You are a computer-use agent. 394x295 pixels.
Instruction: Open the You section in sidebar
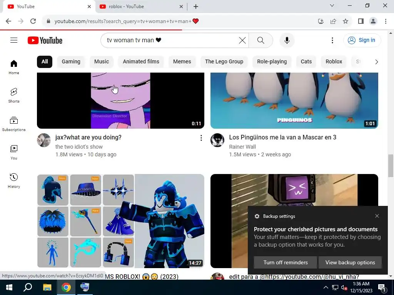(14, 152)
